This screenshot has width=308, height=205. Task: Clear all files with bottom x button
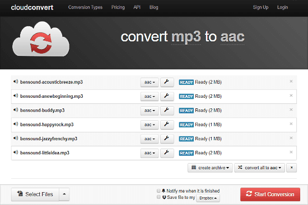[x=292, y=168]
